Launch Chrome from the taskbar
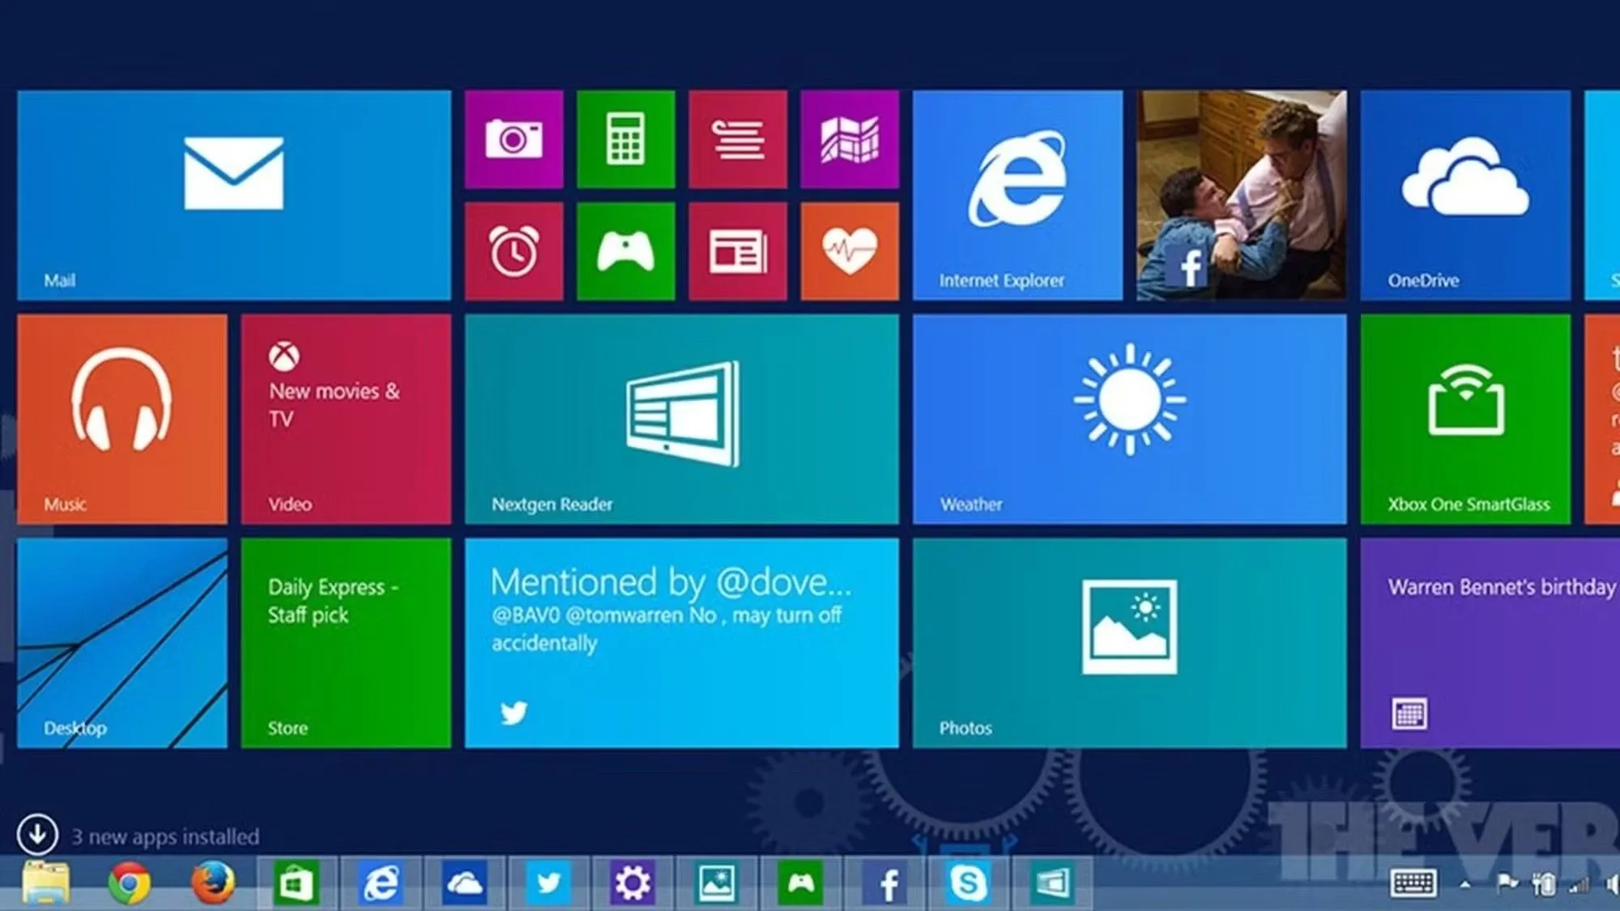Screen dimensions: 1620x911 130,883
